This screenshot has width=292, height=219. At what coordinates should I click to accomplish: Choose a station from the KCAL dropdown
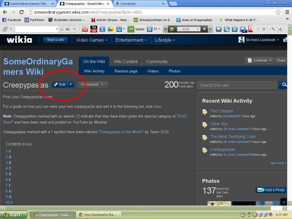tap(188, 29)
